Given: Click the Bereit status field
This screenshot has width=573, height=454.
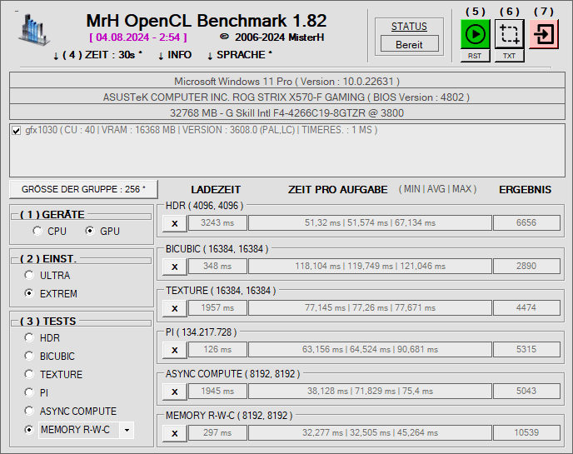Looking at the screenshot, I should (409, 45).
